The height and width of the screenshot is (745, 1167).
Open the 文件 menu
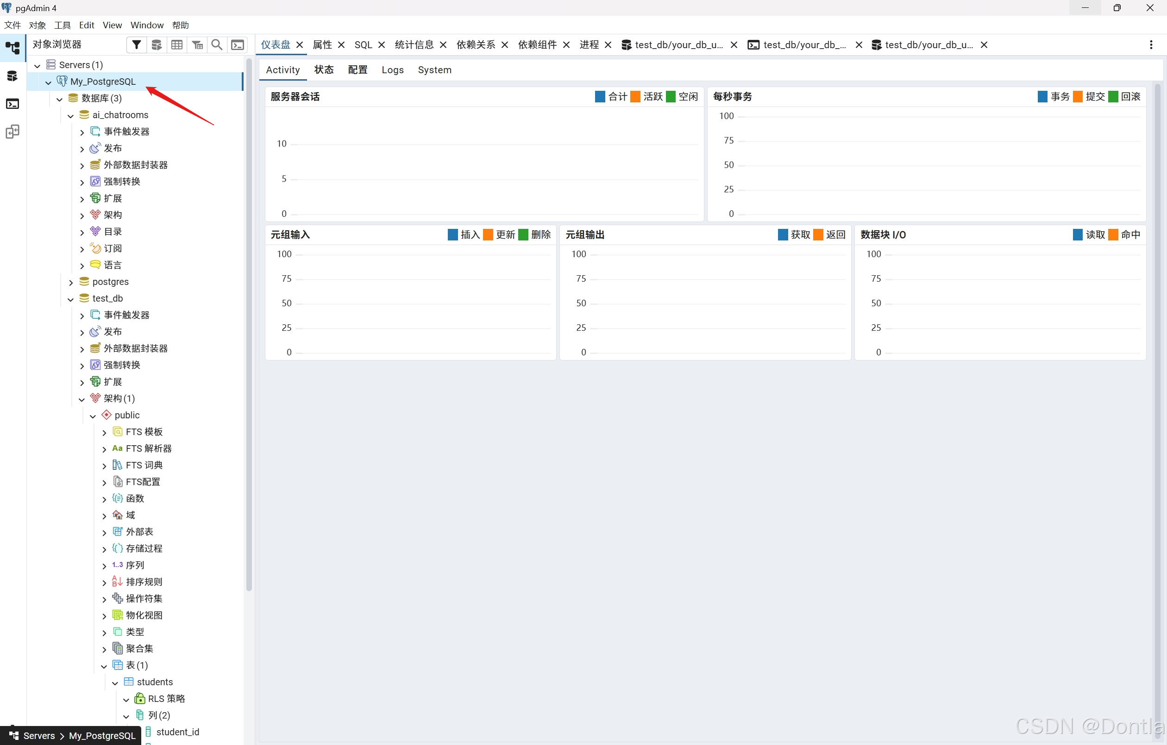coord(13,25)
